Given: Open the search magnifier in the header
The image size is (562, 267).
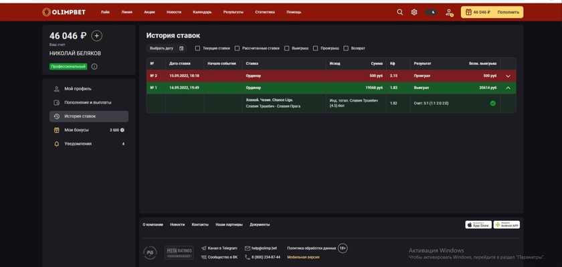Looking at the screenshot, I should click(x=399, y=12).
